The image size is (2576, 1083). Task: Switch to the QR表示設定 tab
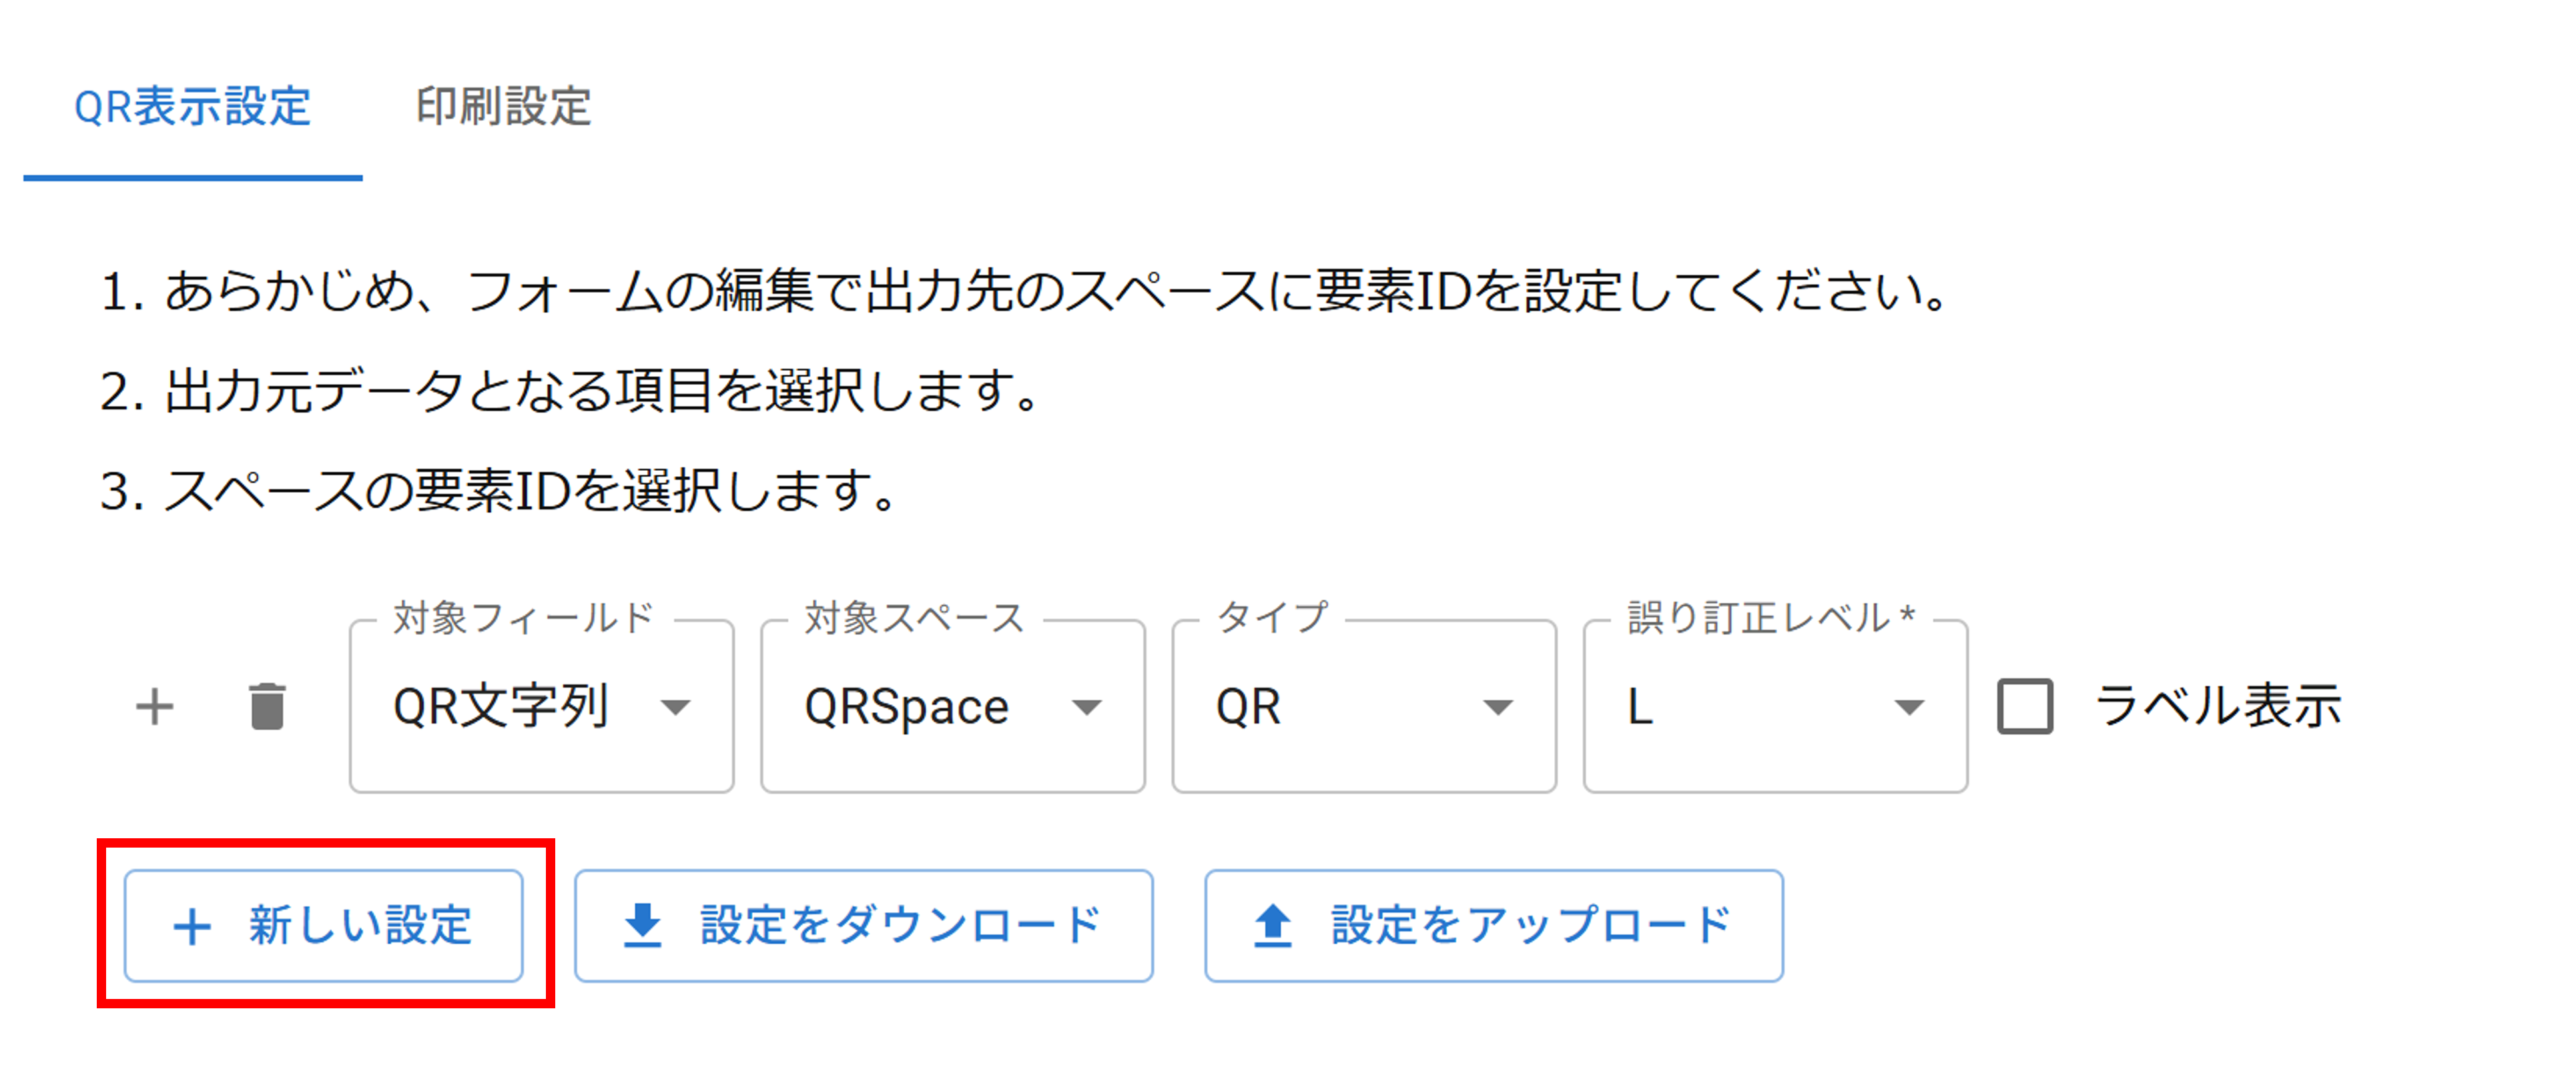point(193,107)
